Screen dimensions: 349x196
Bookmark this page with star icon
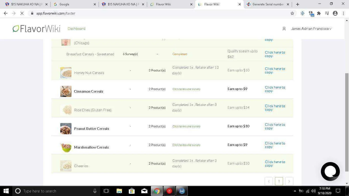click(x=292, y=13)
